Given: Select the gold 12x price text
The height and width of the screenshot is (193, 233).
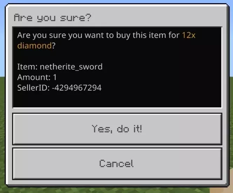Looking at the screenshot, I should 189,35.
